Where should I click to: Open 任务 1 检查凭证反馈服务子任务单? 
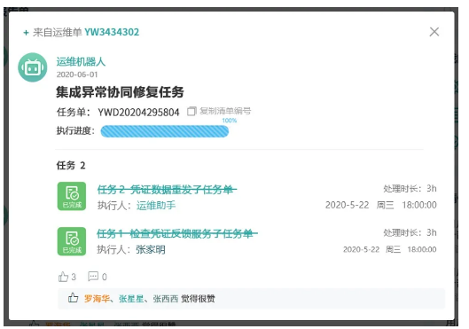coord(177,233)
